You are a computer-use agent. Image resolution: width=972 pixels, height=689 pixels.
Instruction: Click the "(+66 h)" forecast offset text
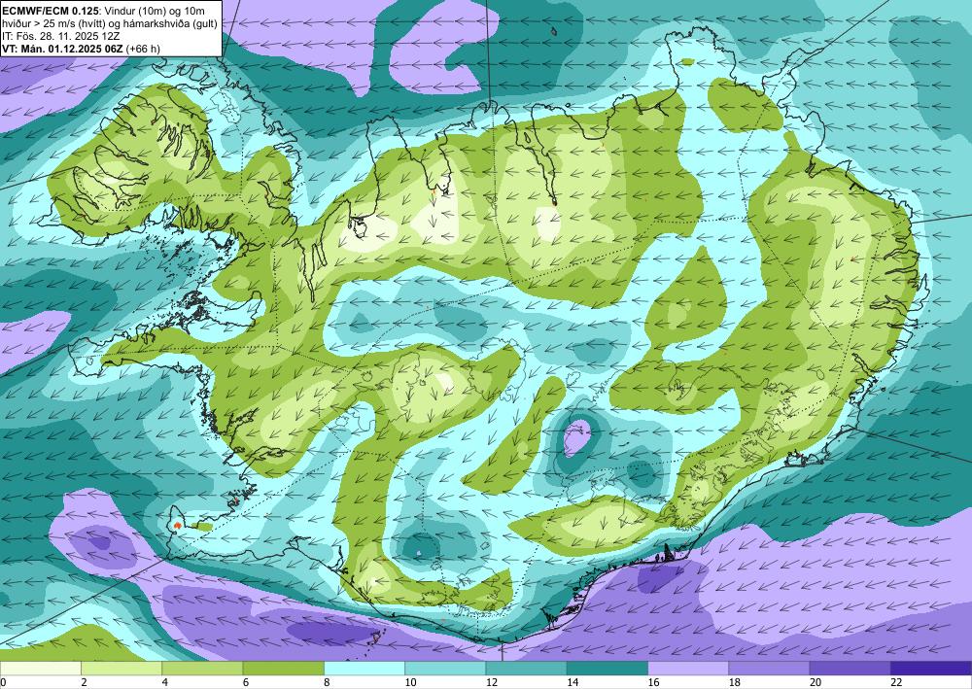[143, 49]
